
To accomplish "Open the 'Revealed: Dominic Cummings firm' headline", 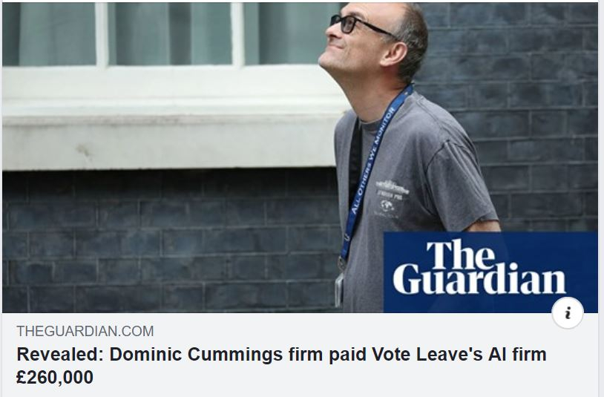I will click(281, 365).
